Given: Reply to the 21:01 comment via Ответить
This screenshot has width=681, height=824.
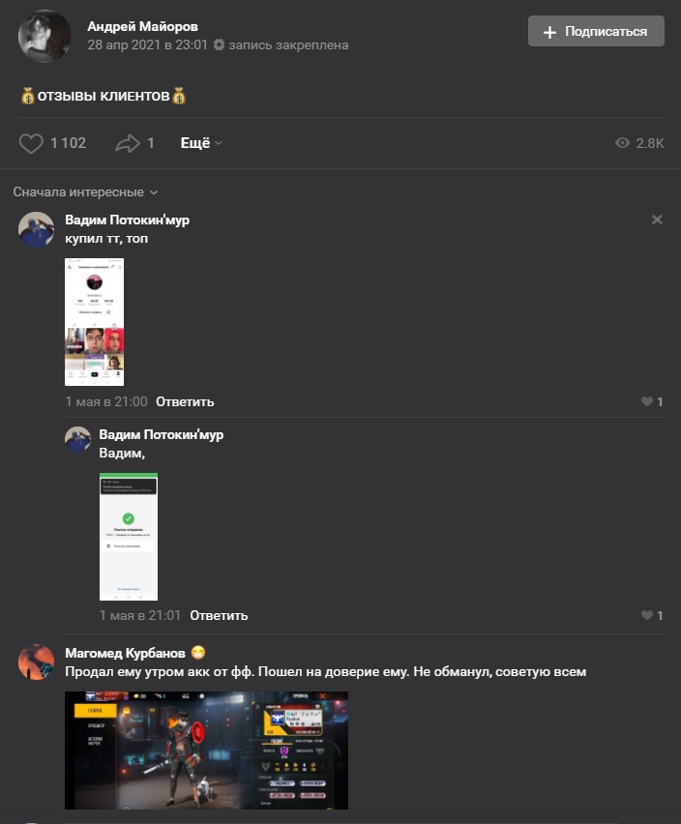Looking at the screenshot, I should (219, 615).
